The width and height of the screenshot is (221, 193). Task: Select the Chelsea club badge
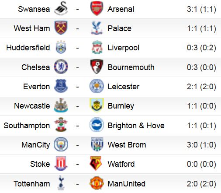tap(61, 67)
